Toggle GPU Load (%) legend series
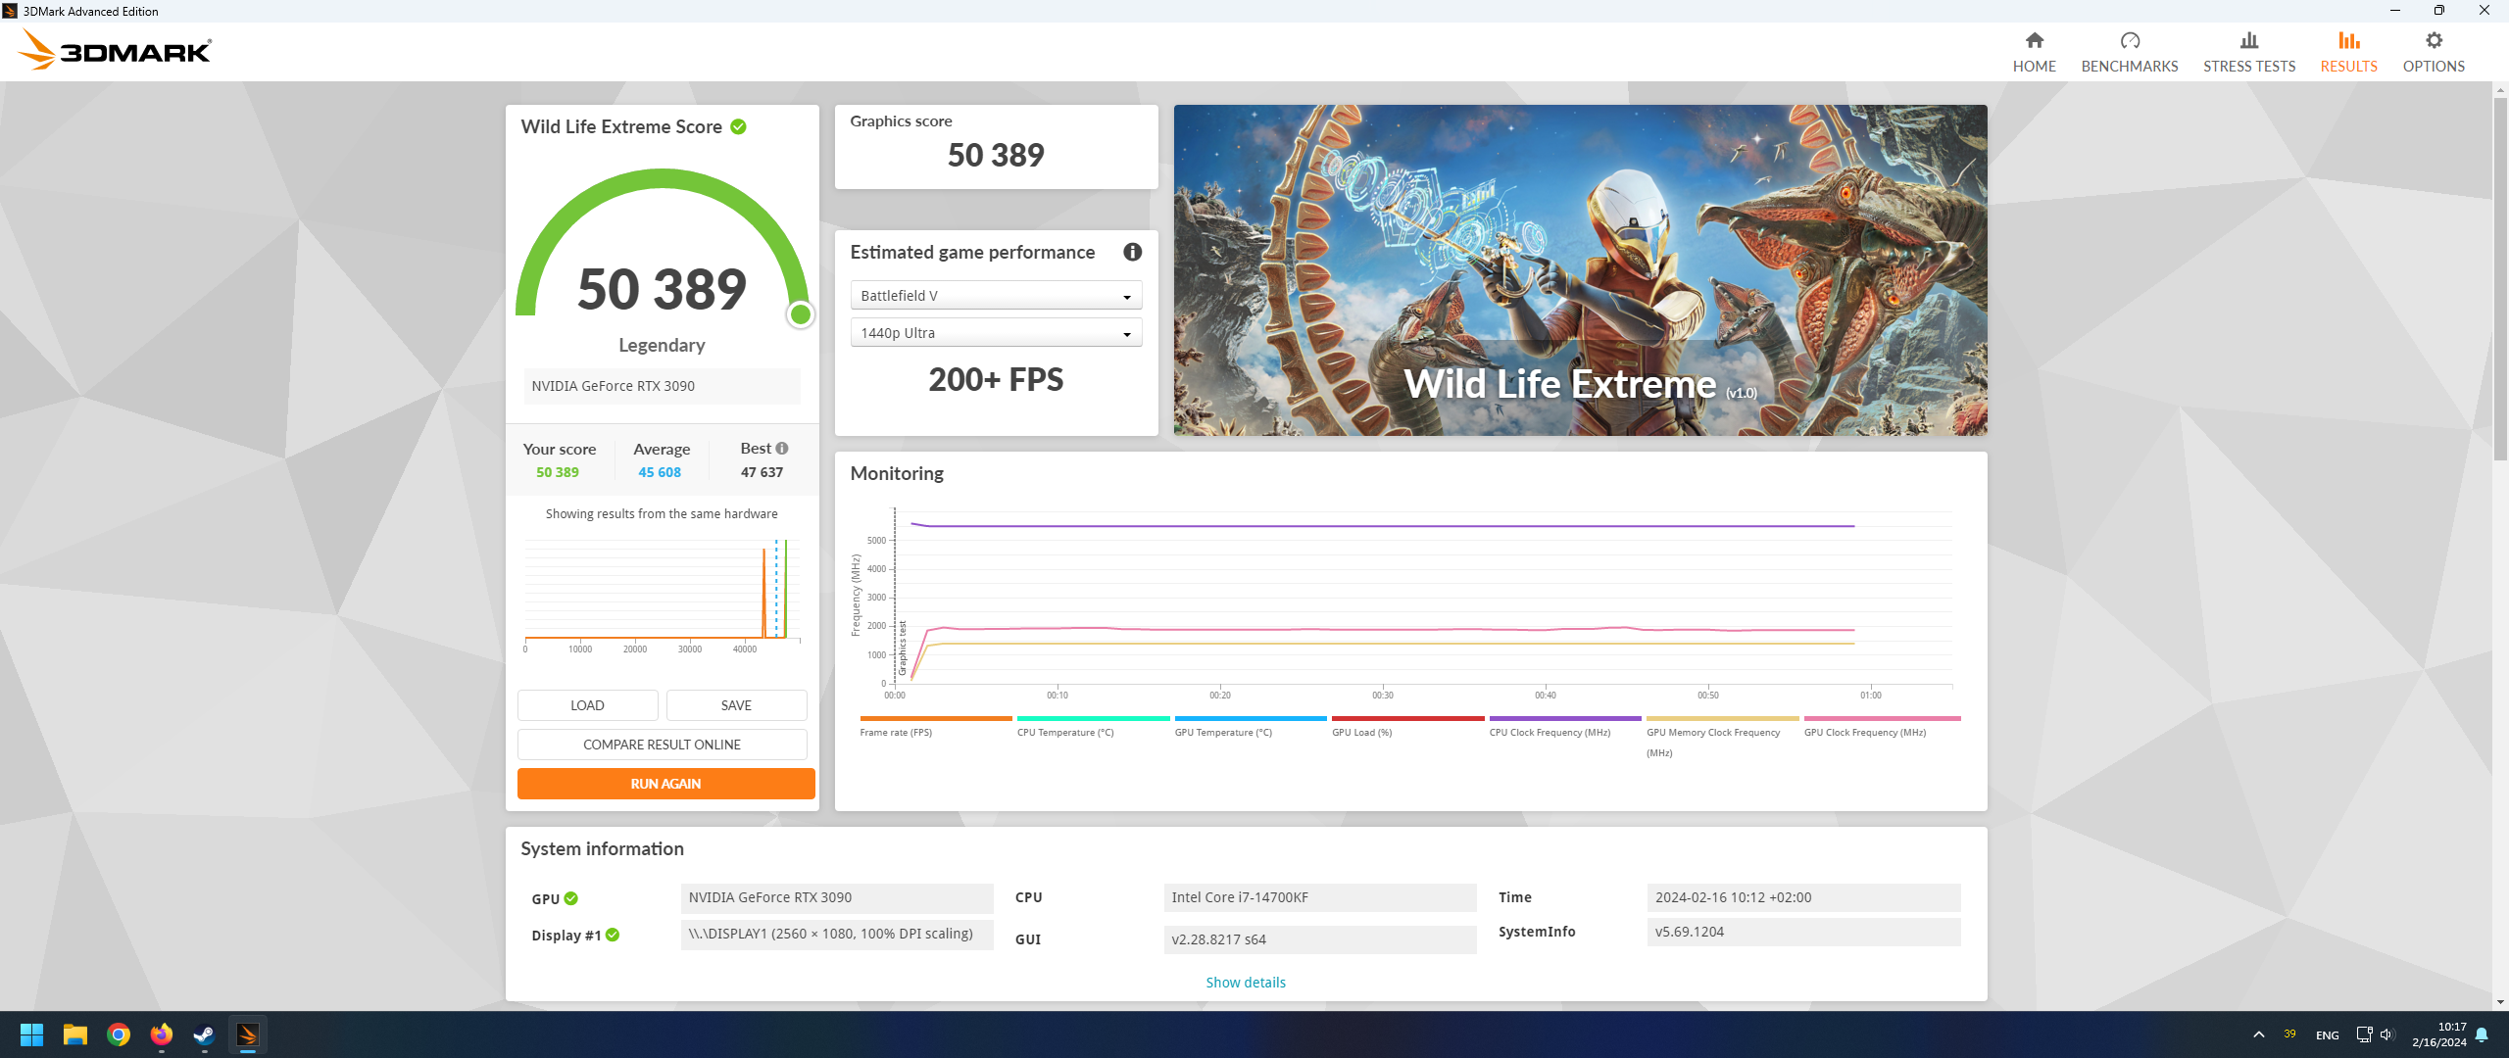Viewport: 2509px width, 1058px height. click(1407, 727)
